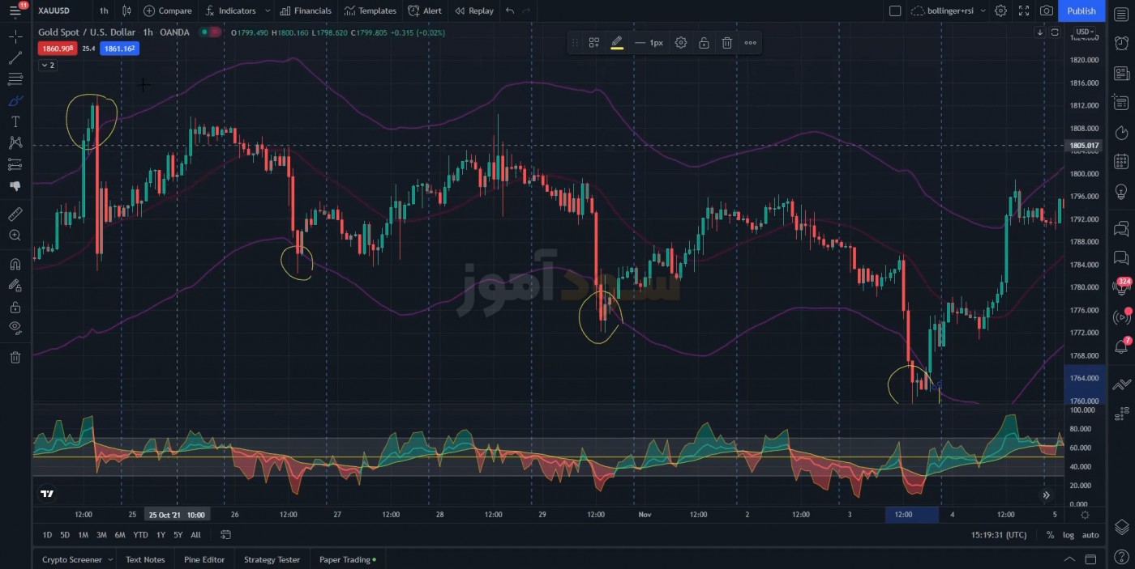Open the Pine Editor tab
Screen dimensions: 1135x569
204,559
